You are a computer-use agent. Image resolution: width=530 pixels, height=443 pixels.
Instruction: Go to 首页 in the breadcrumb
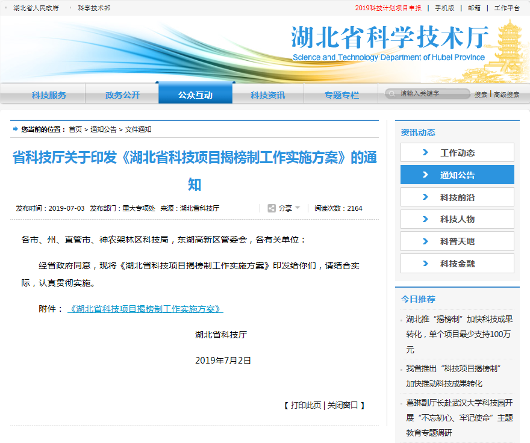pos(75,129)
